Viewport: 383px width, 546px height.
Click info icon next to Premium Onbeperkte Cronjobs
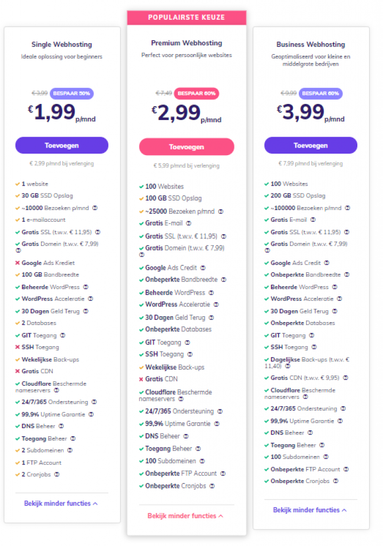(212, 486)
